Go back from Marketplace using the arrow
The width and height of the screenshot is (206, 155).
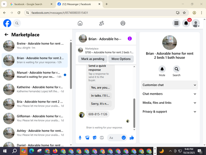[x=6, y=35]
